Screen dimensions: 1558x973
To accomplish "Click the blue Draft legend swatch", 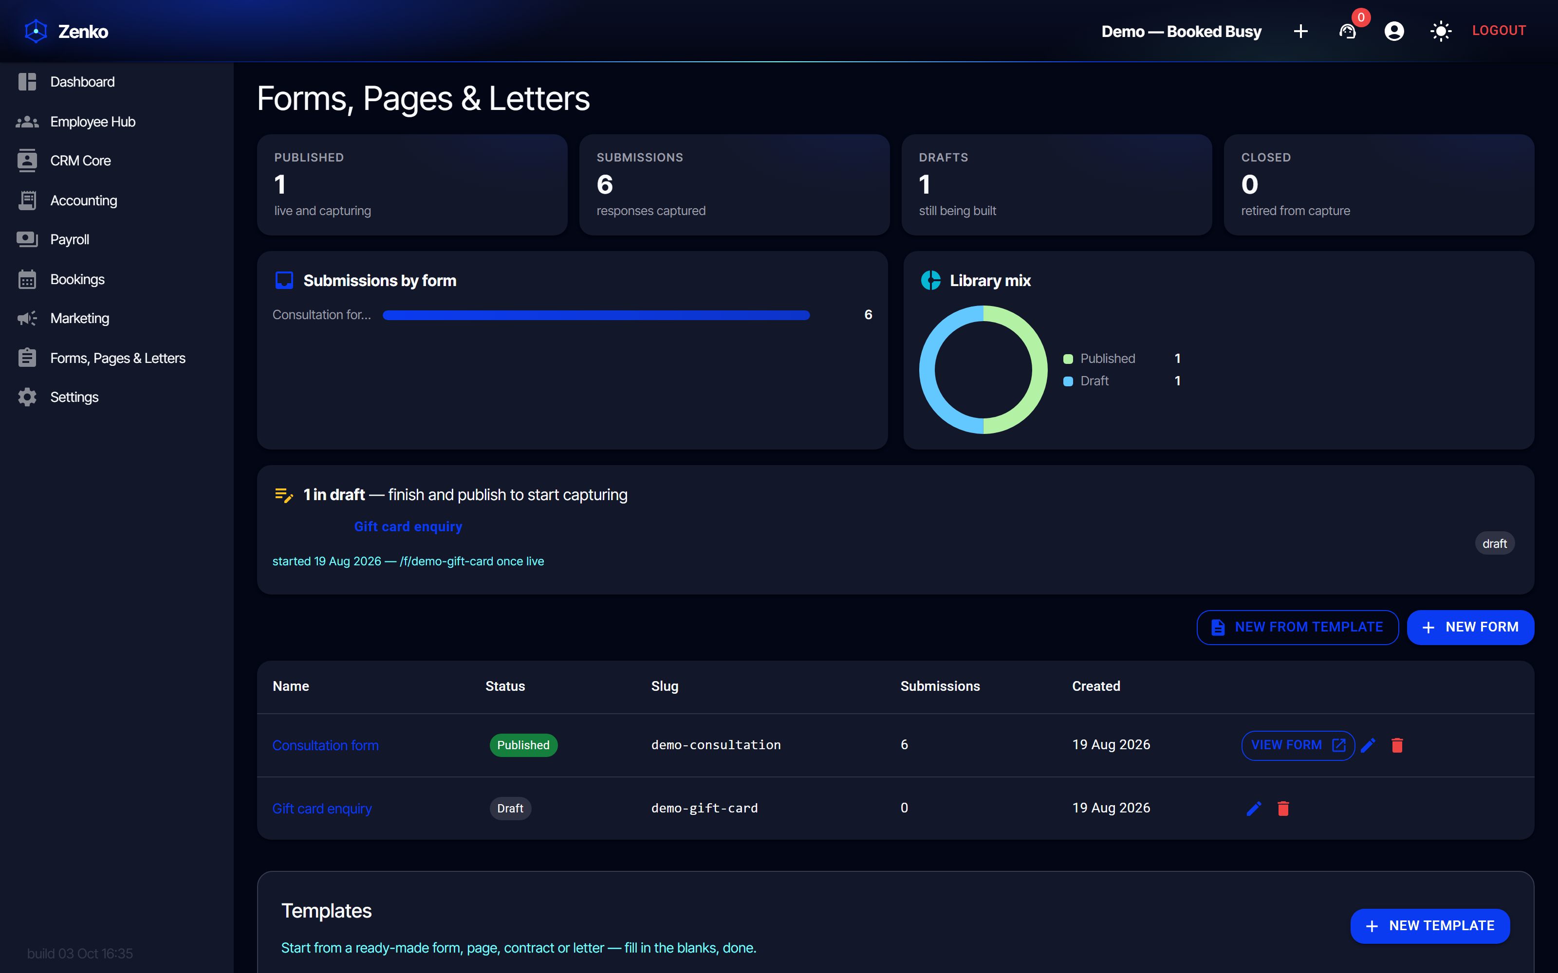I will point(1068,381).
